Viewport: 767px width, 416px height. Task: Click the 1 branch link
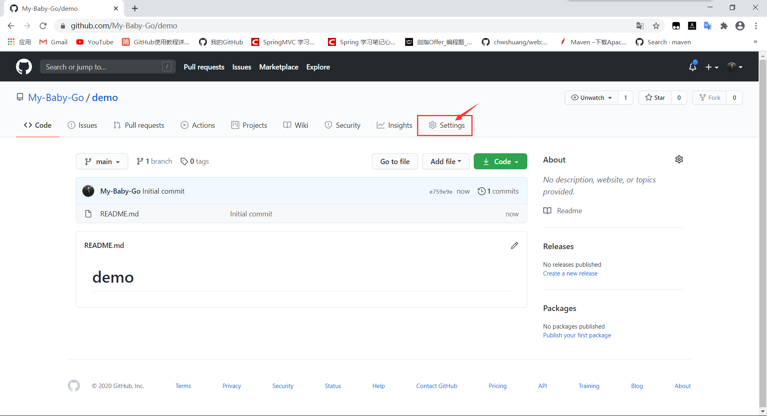pyautogui.click(x=154, y=161)
